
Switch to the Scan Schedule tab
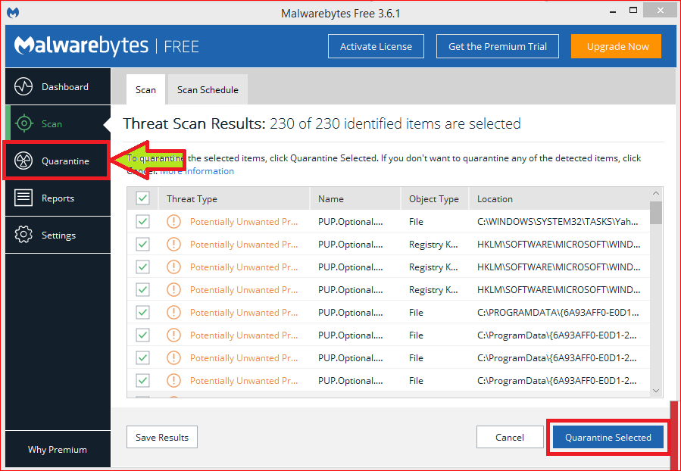click(x=208, y=89)
